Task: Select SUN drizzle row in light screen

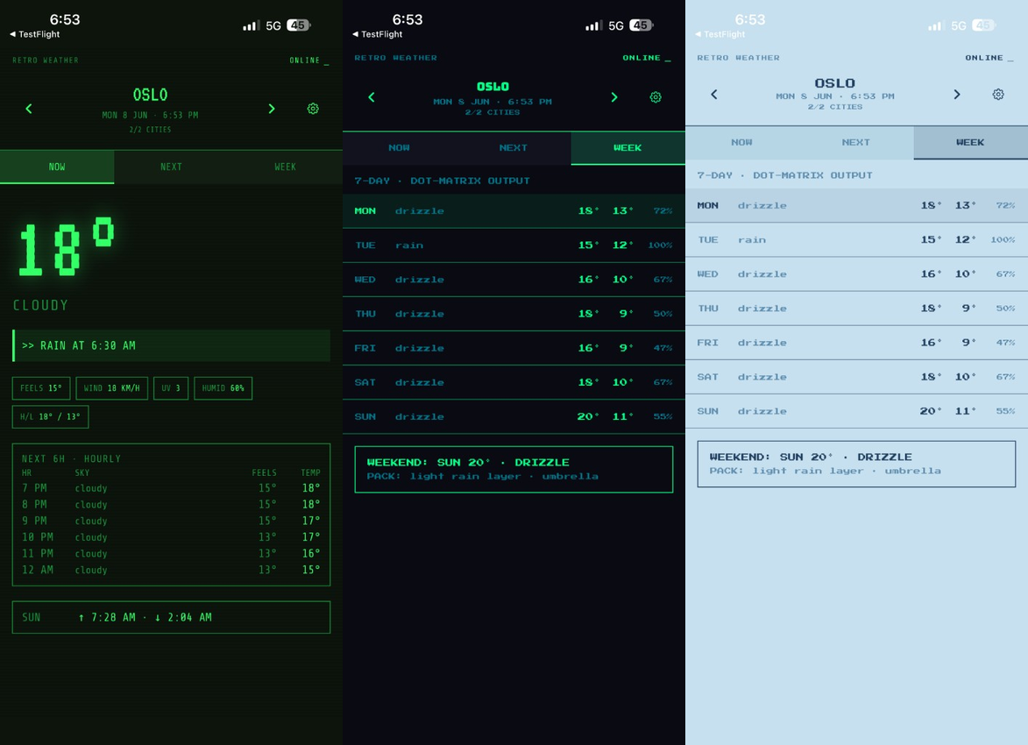Action: tap(857, 411)
